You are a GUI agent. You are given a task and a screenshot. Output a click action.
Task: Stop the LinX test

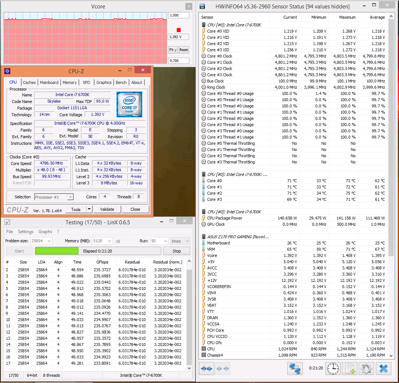(177, 251)
